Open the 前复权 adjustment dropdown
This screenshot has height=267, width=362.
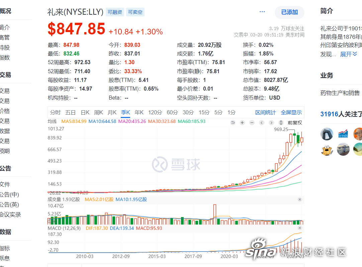tap(295, 123)
